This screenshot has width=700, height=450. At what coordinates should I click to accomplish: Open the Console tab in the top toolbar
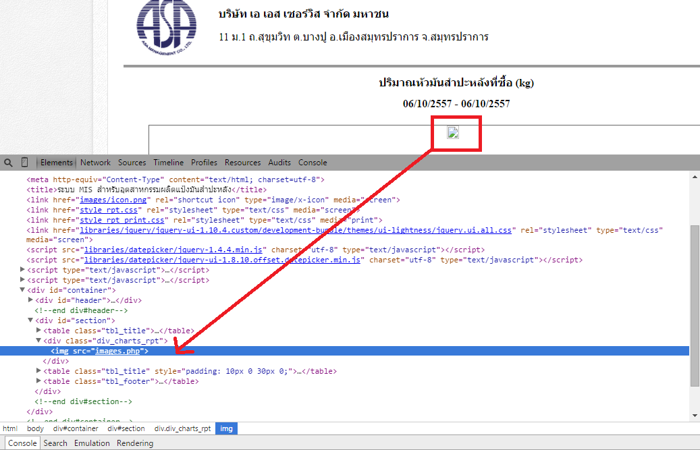313,163
